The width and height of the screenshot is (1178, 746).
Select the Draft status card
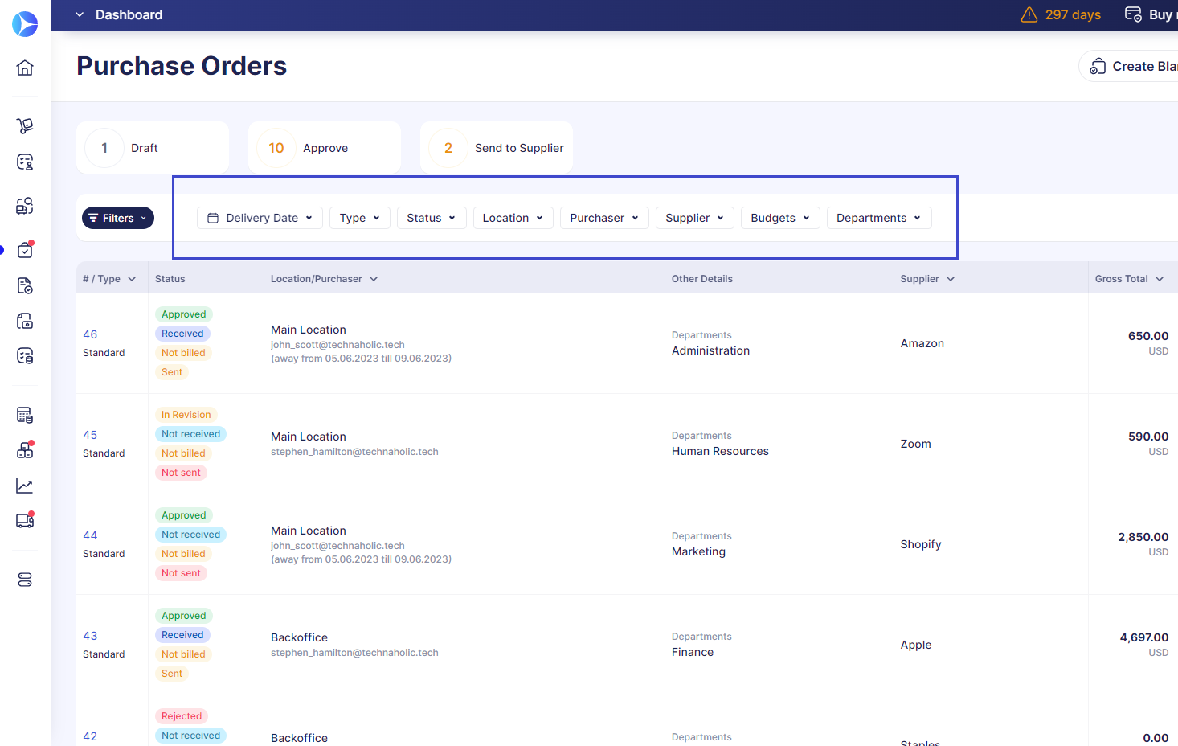coord(153,148)
